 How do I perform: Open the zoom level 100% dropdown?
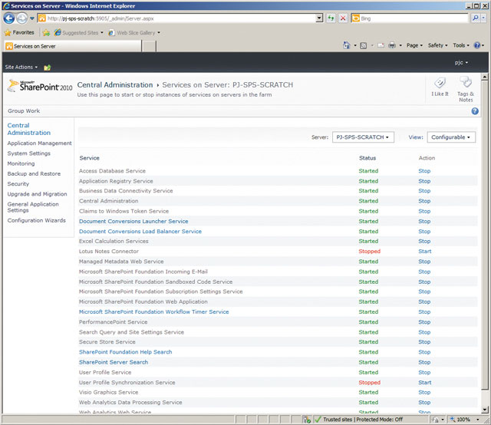point(477,420)
